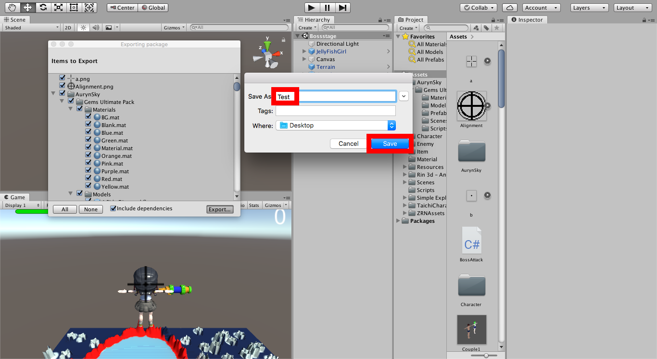Select the Project tab
The height and width of the screenshot is (359, 657).
(x=410, y=20)
